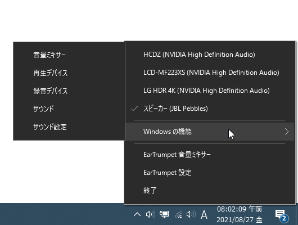This screenshot has height=225, width=298.
Task: Click the second speaker tray icon
Action: 191,214
